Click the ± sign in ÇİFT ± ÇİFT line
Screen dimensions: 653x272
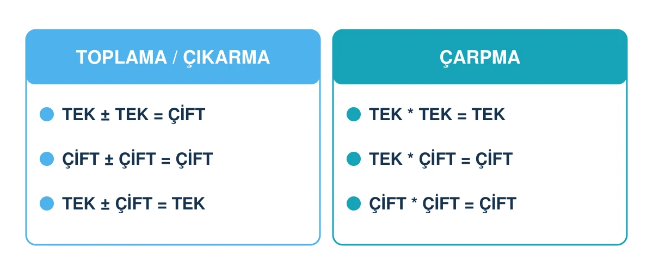coord(109,160)
